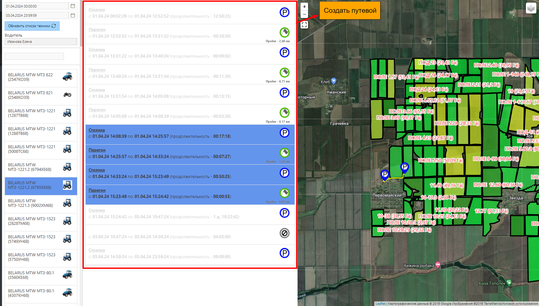Open the Перегон link starting 15:23:49
The image size is (539, 306).
[x=97, y=190]
